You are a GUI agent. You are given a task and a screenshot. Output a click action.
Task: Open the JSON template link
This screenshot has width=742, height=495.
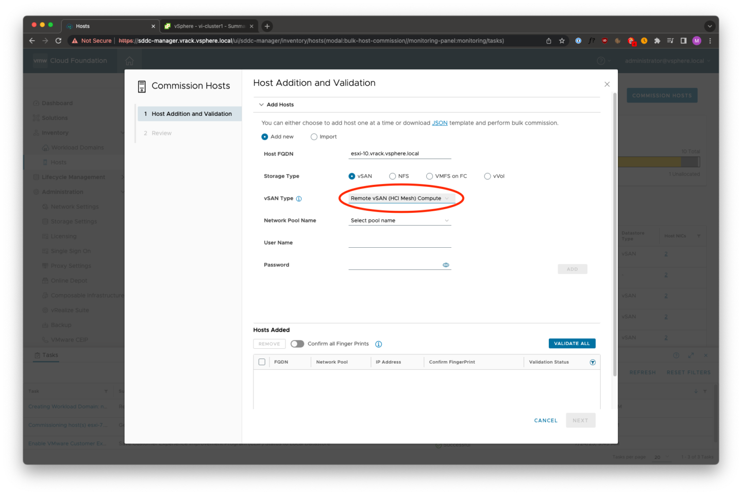click(x=440, y=123)
